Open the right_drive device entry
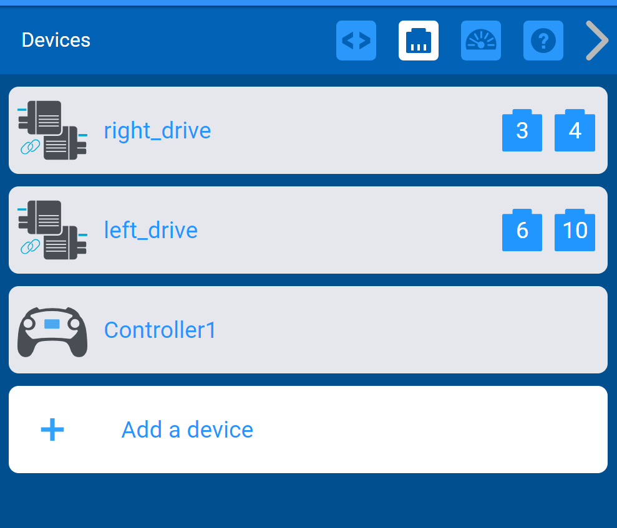This screenshot has height=528, width=617. point(308,130)
